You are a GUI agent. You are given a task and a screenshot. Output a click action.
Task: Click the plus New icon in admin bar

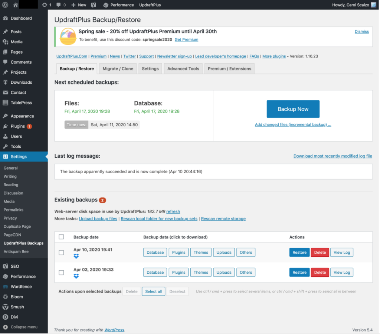[73, 5]
